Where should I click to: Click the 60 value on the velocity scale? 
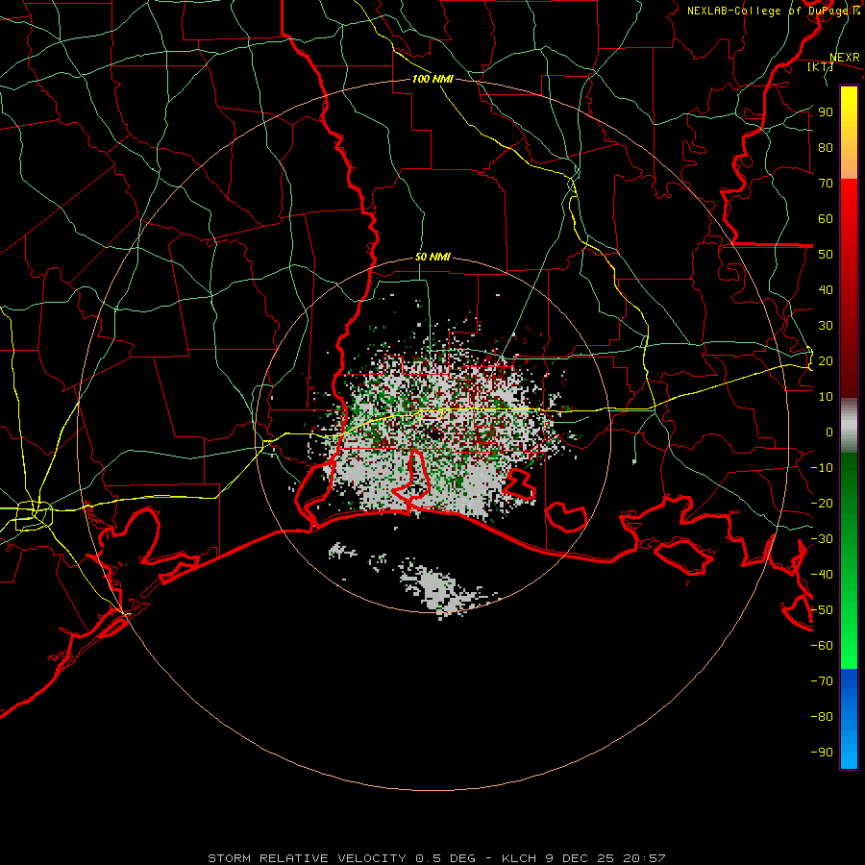[826, 219]
